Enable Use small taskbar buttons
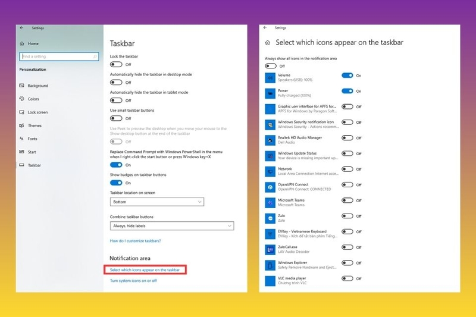The height and width of the screenshot is (317, 476). point(116,118)
